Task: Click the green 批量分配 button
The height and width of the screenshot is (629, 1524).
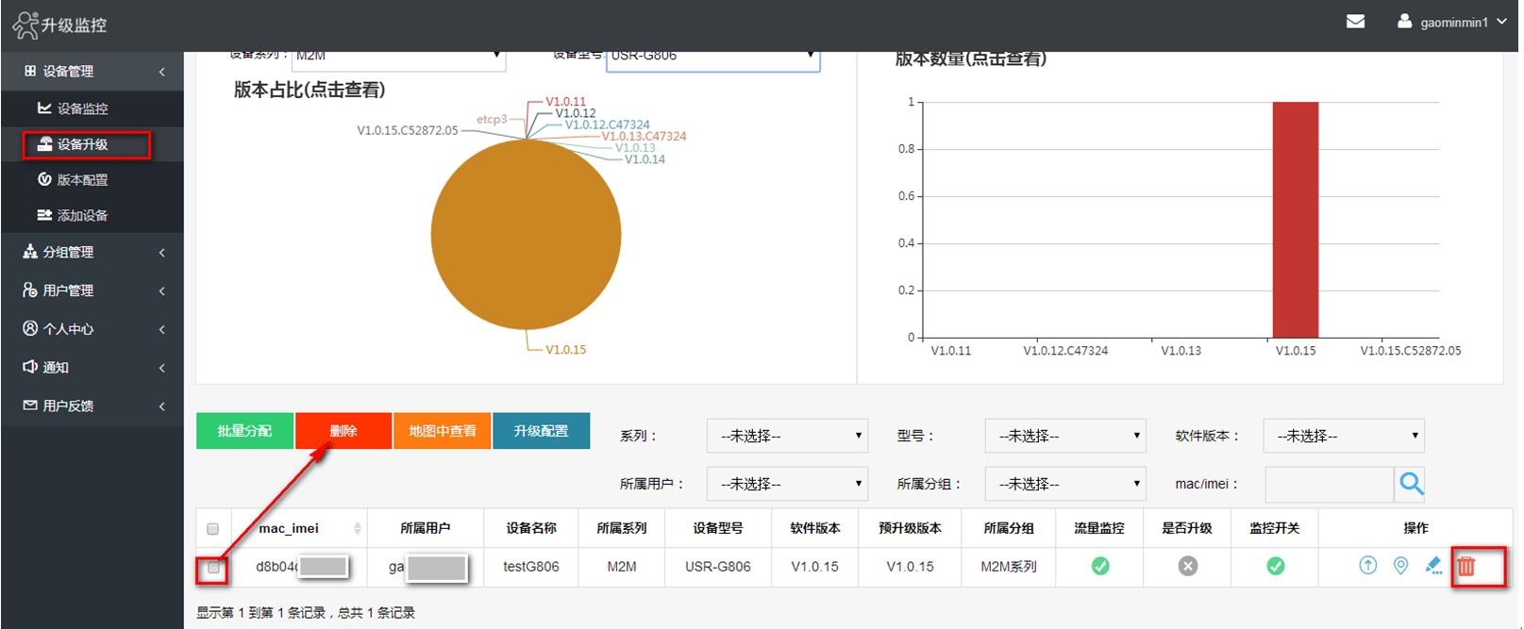Action: [244, 431]
